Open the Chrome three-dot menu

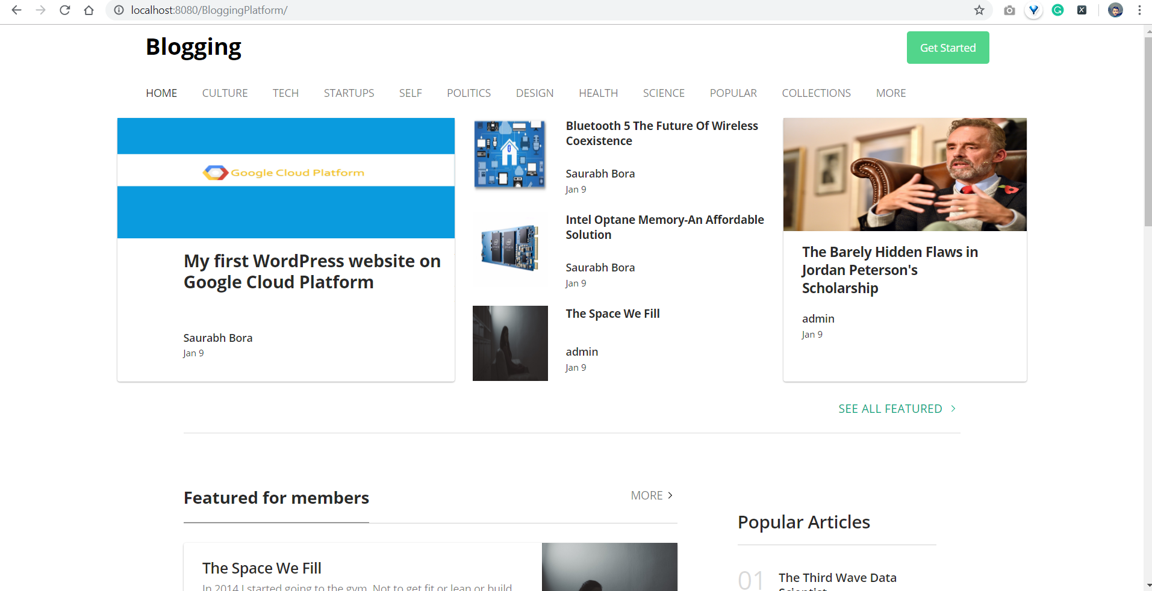[x=1139, y=10]
